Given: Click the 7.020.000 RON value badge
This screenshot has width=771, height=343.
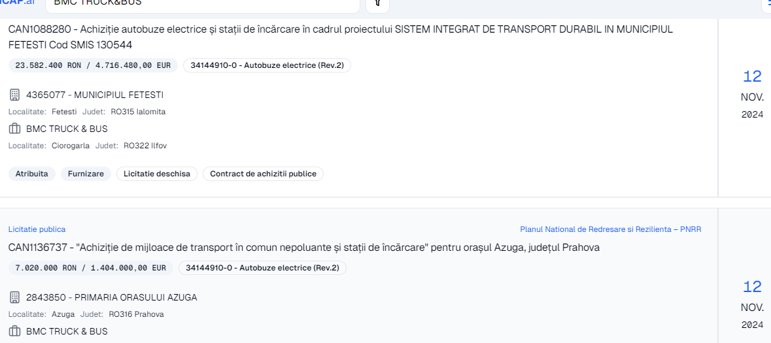Looking at the screenshot, I should tap(91, 268).
